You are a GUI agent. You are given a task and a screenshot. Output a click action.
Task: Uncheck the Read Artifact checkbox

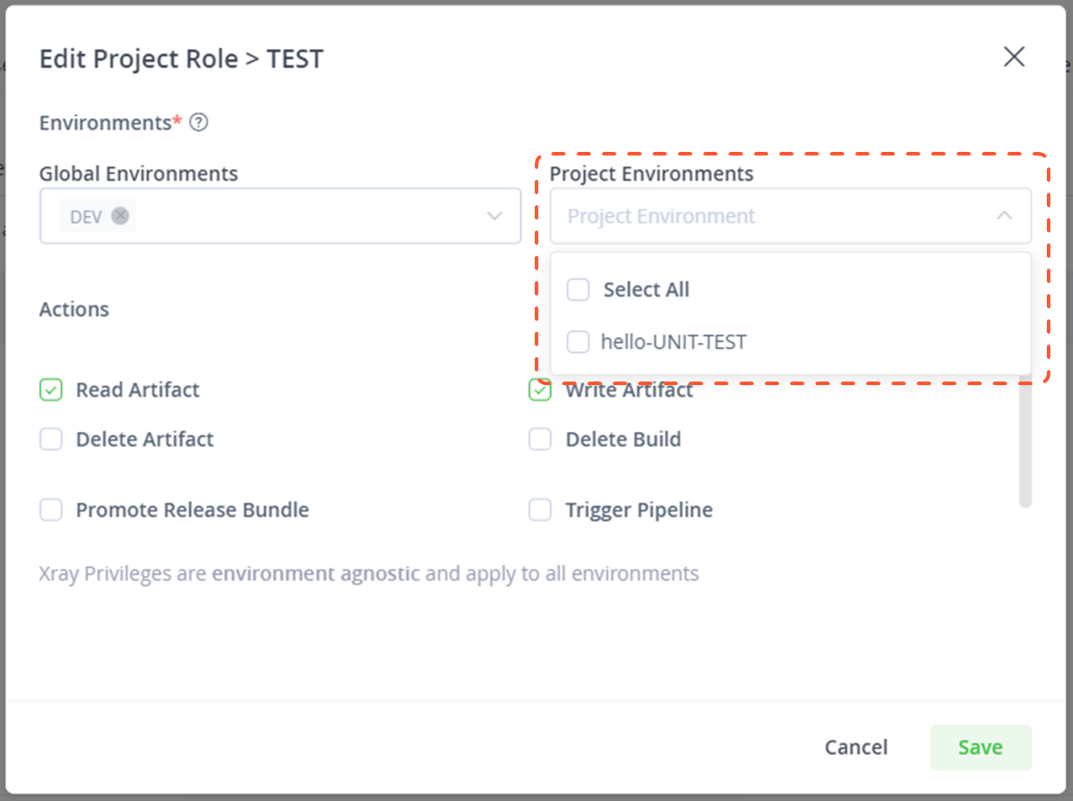[51, 390]
